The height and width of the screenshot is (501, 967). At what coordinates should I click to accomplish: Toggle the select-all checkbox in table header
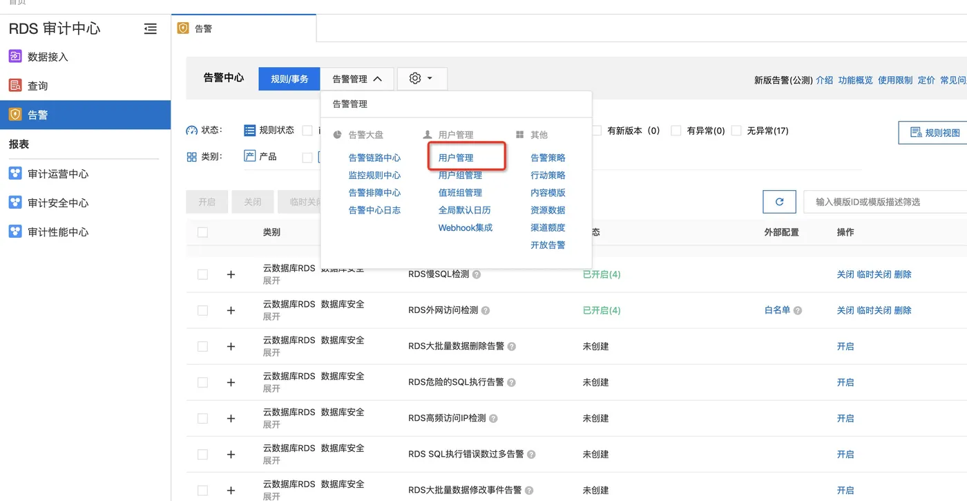[202, 232]
